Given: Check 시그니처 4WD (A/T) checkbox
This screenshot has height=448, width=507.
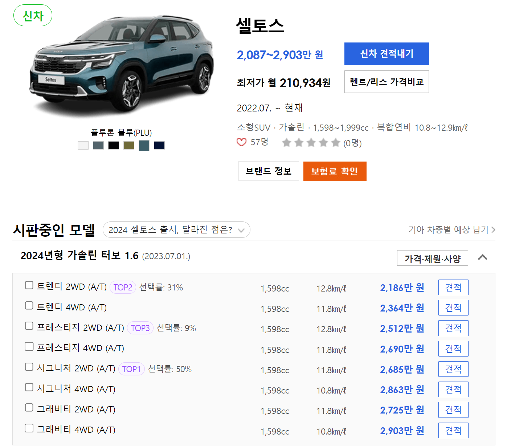Looking at the screenshot, I should point(29,387).
